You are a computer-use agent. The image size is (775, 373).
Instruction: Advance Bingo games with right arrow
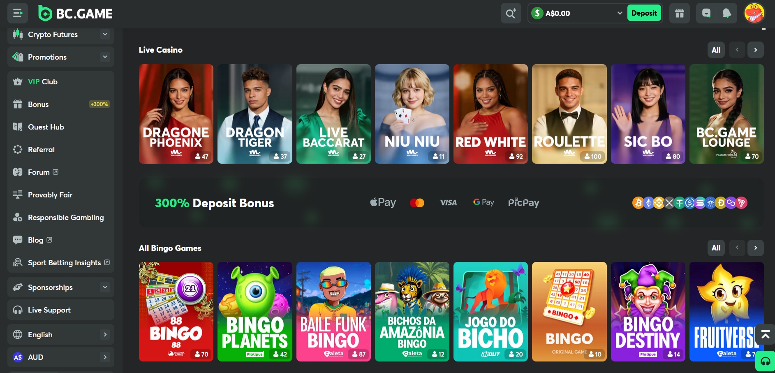pyautogui.click(x=755, y=248)
